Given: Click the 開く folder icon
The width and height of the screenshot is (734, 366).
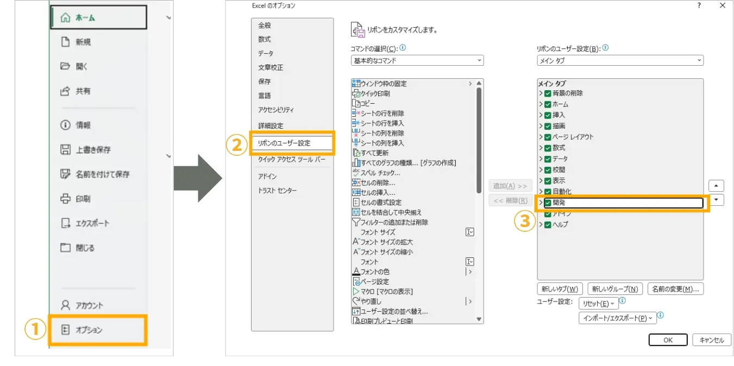Looking at the screenshot, I should (65, 66).
